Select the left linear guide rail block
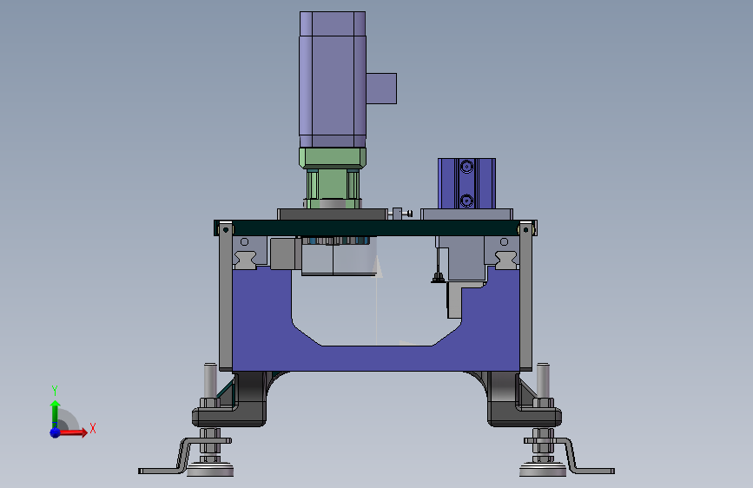The width and height of the screenshot is (753, 488). pos(245,260)
